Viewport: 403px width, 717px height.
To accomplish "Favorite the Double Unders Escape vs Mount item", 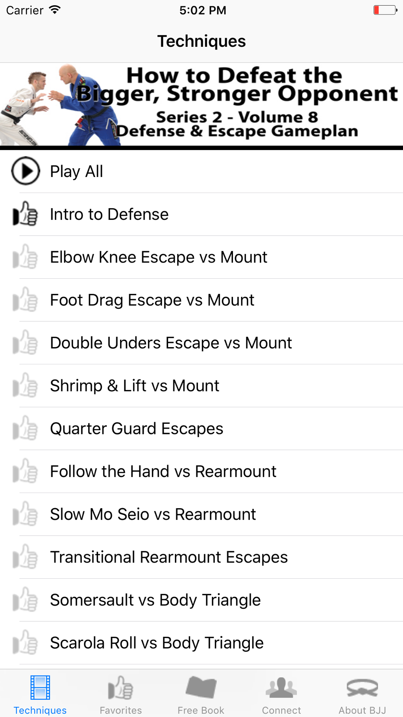I will [25, 342].
